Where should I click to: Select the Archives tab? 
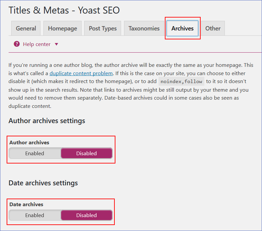tap(182, 28)
